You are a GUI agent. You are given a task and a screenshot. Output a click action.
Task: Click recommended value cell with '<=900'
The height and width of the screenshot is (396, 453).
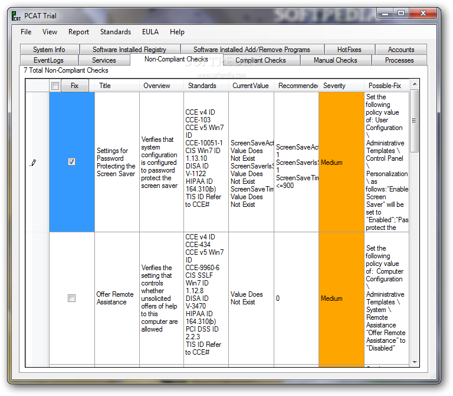[297, 162]
